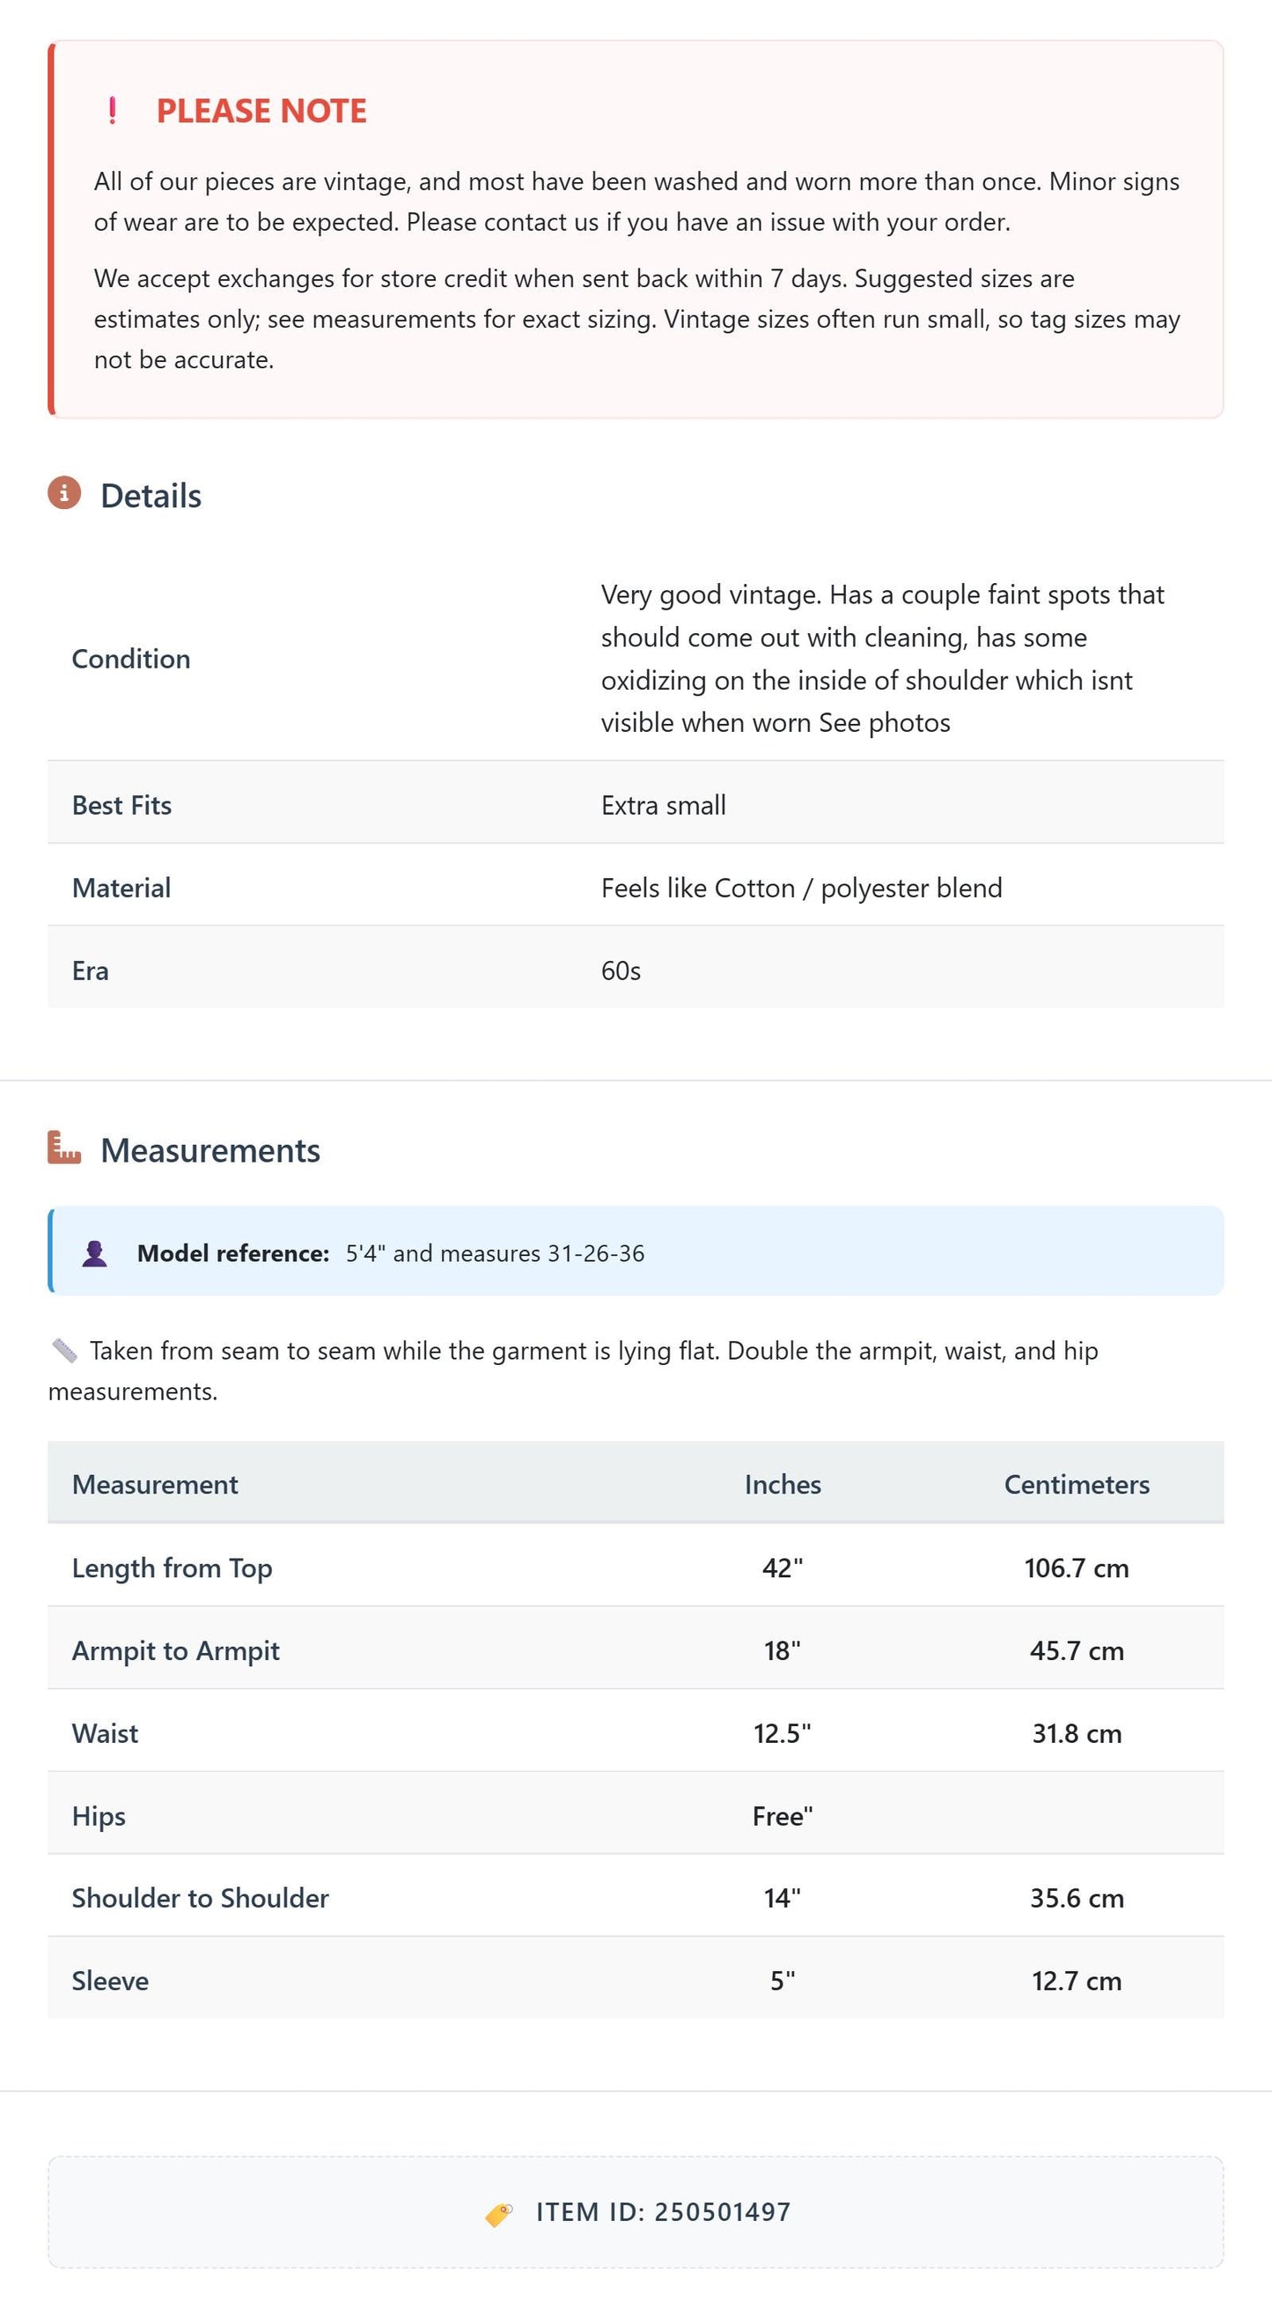Click the Model reference label
Viewport: 1272px width, 2310px height.
(x=233, y=1252)
